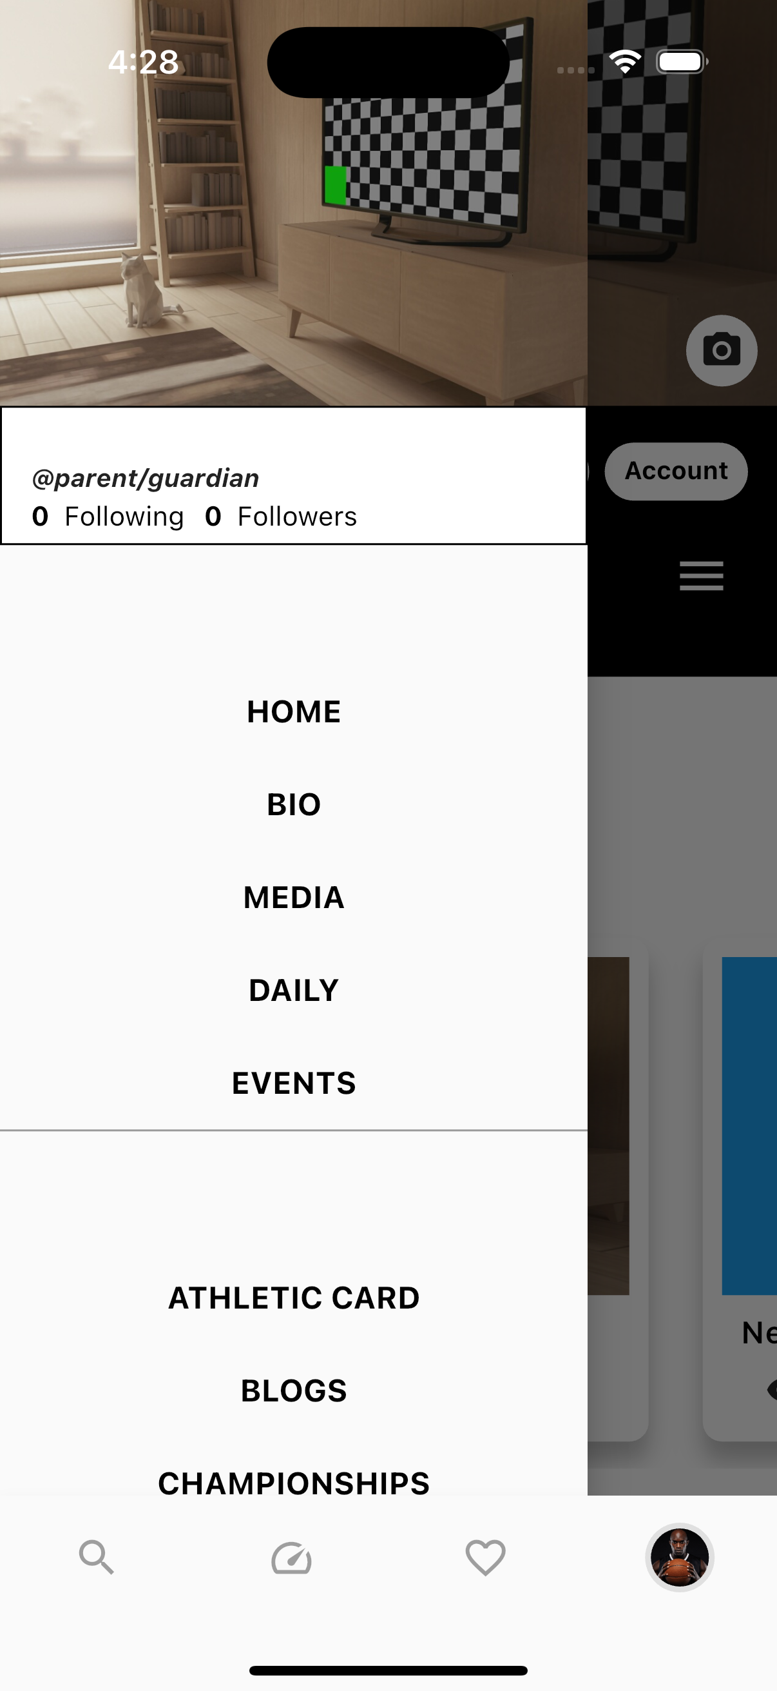This screenshot has height=1691, width=777.
Task: Open the speedometer dashboard tab icon
Action: point(291,1557)
